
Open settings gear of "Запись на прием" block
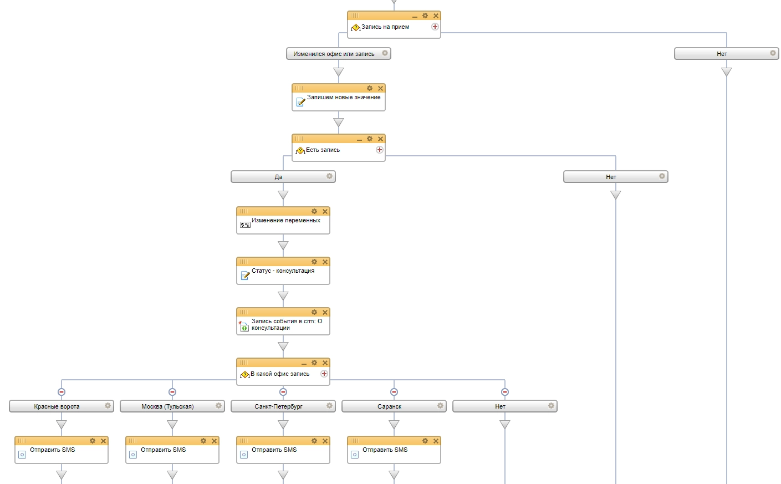[425, 16]
